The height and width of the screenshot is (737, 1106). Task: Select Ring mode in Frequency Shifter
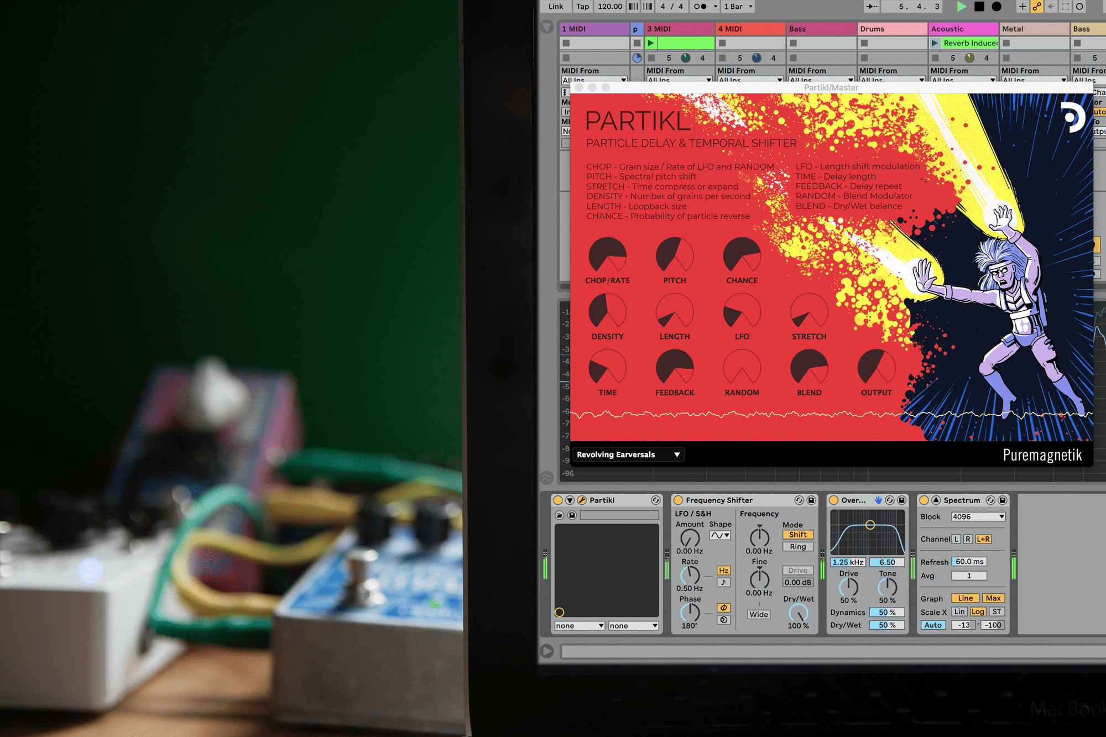pos(798,547)
